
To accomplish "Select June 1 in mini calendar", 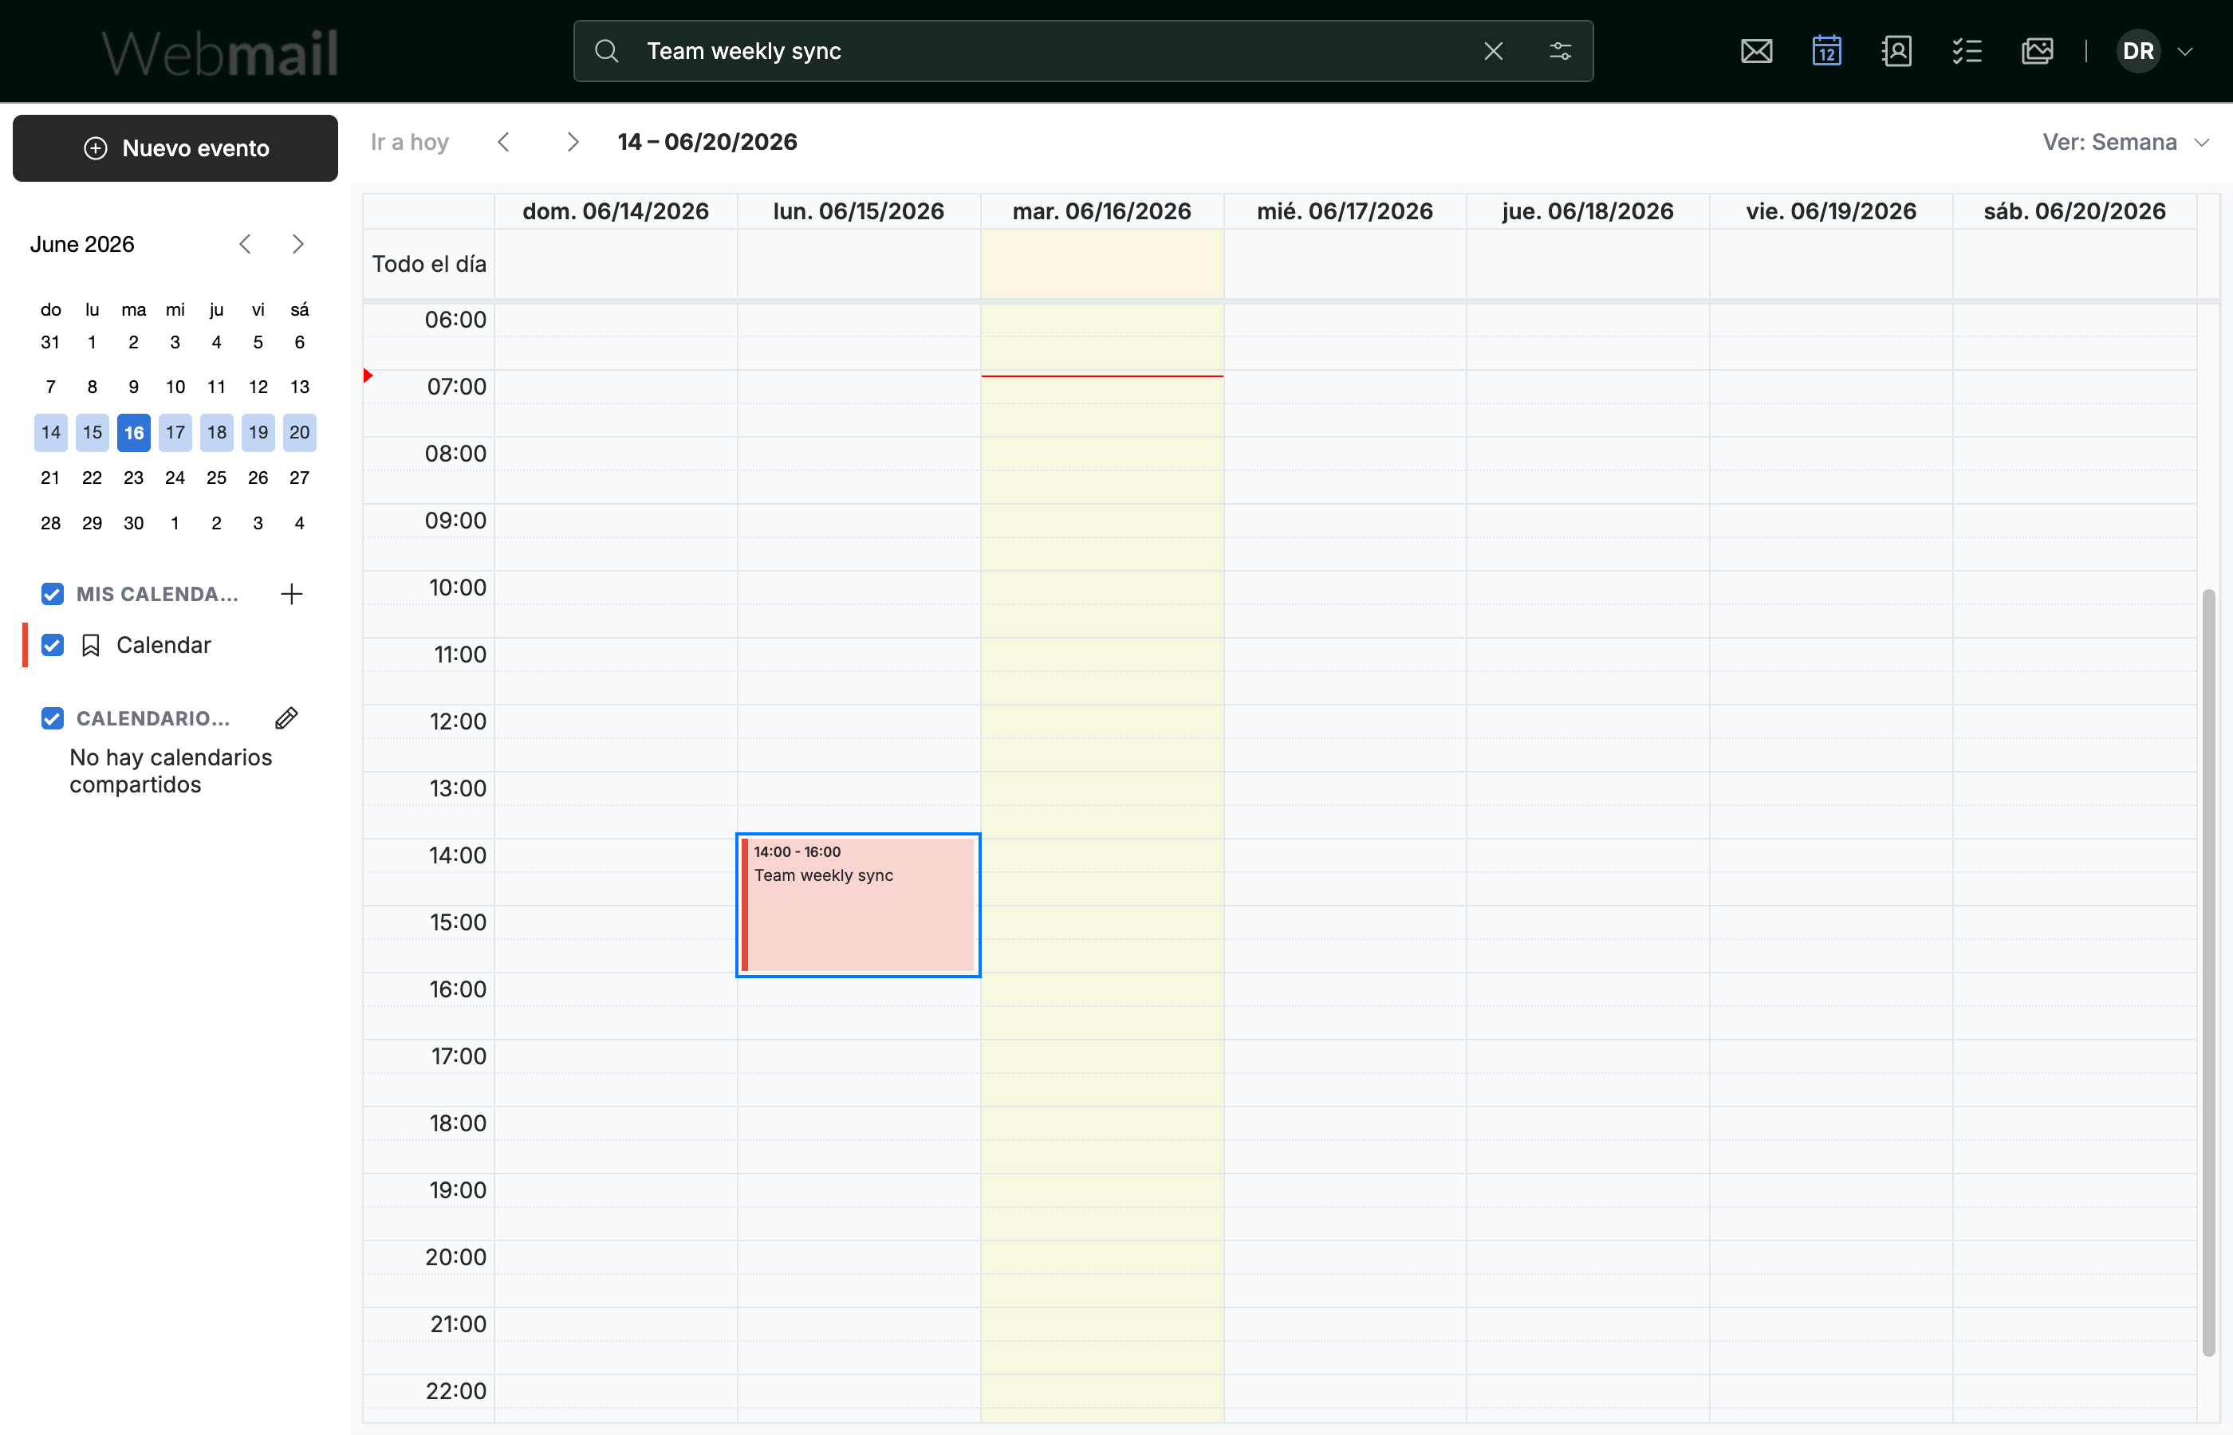I will [93, 342].
